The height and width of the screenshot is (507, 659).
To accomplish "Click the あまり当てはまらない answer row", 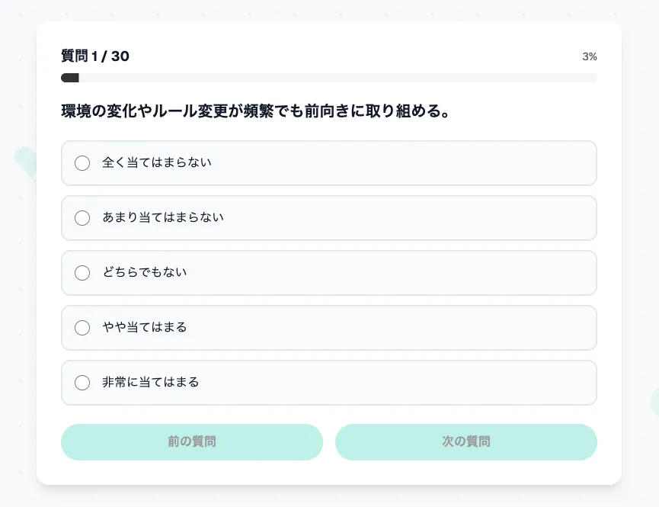I will point(329,218).
